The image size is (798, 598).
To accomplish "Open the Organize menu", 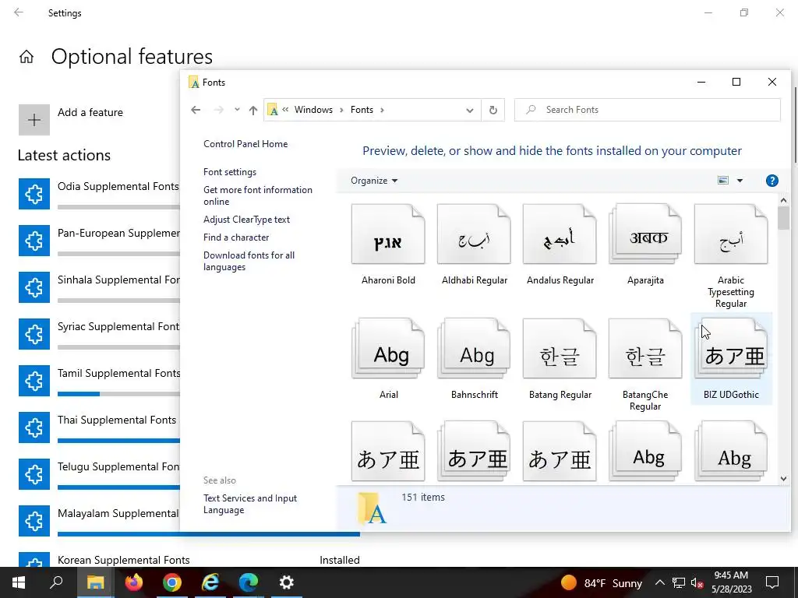I will (x=373, y=181).
